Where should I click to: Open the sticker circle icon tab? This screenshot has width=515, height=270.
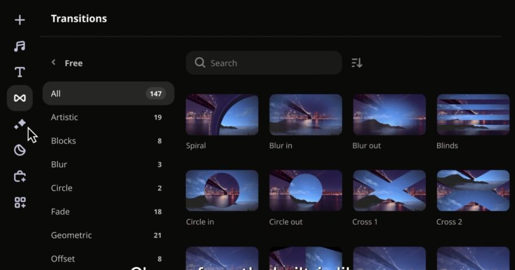point(19,150)
